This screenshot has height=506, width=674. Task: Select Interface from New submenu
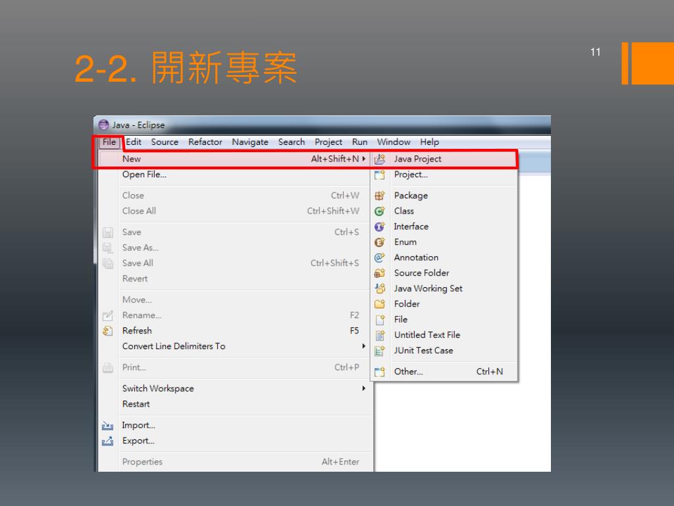point(444,227)
